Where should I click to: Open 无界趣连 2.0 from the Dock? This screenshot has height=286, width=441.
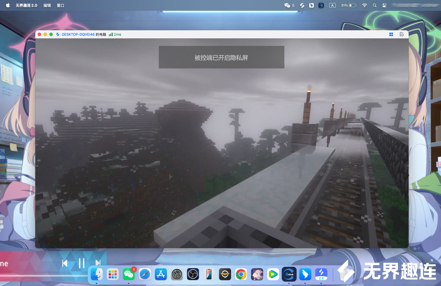pos(321,274)
